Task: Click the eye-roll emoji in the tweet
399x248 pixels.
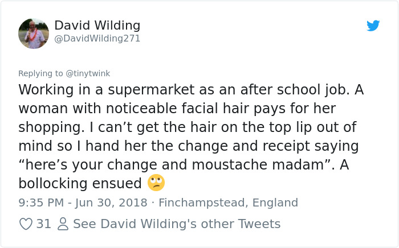Action: coord(156,183)
